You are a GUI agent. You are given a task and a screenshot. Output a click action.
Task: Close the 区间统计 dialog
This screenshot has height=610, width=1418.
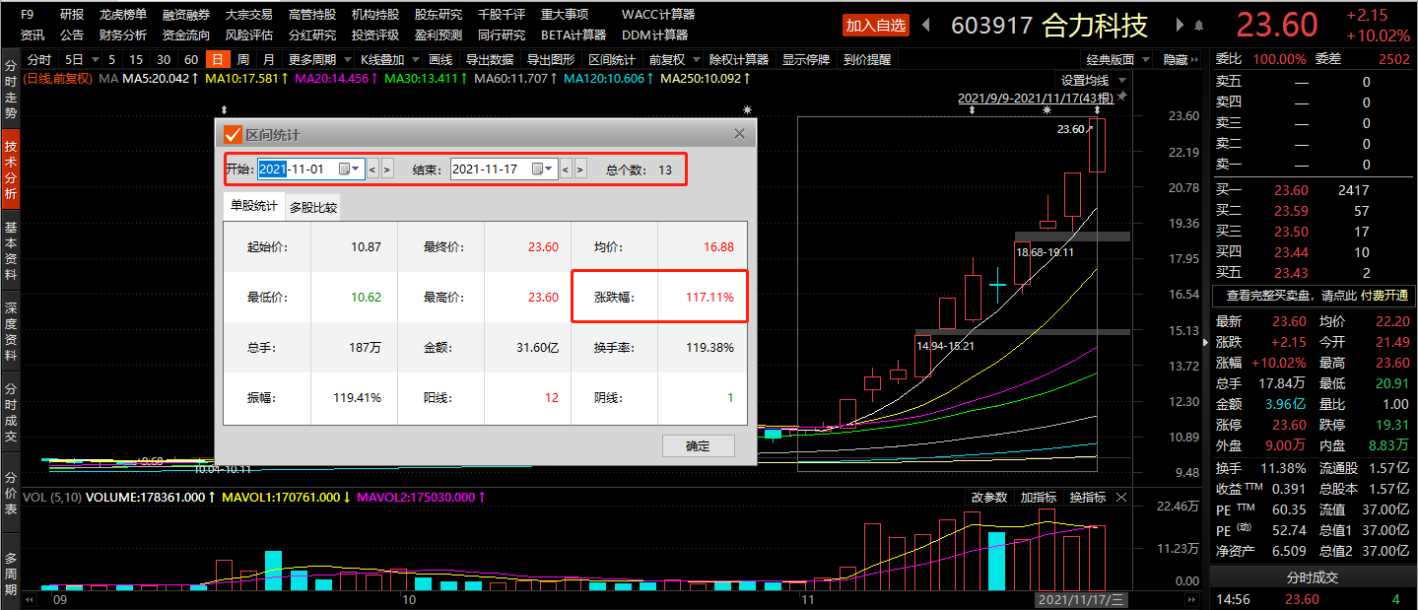pos(740,134)
